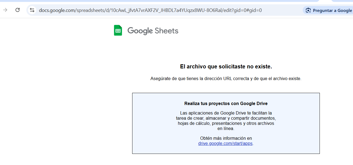Click the green Google Sheets logo icon

tap(118, 30)
